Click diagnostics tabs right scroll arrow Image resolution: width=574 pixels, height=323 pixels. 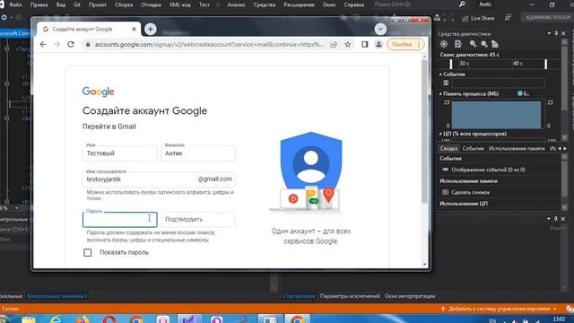coord(565,148)
